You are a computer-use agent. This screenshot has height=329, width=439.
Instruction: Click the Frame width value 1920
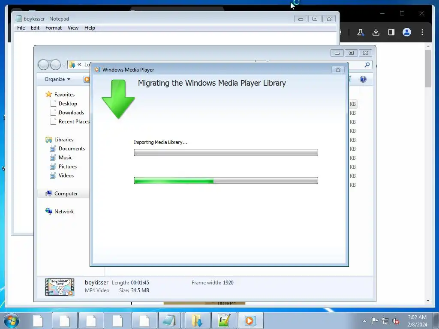(228, 283)
